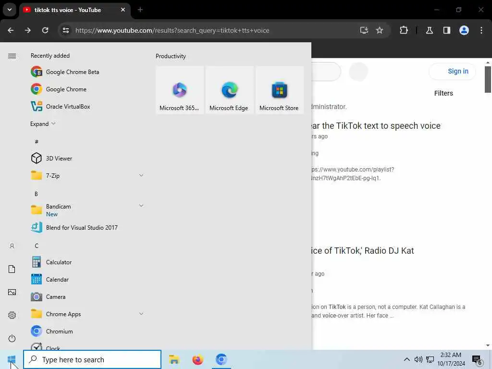Screen dimensions: 492x369
Task: Launch Google Chrome from Recently added list
Action: click(87, 89)
